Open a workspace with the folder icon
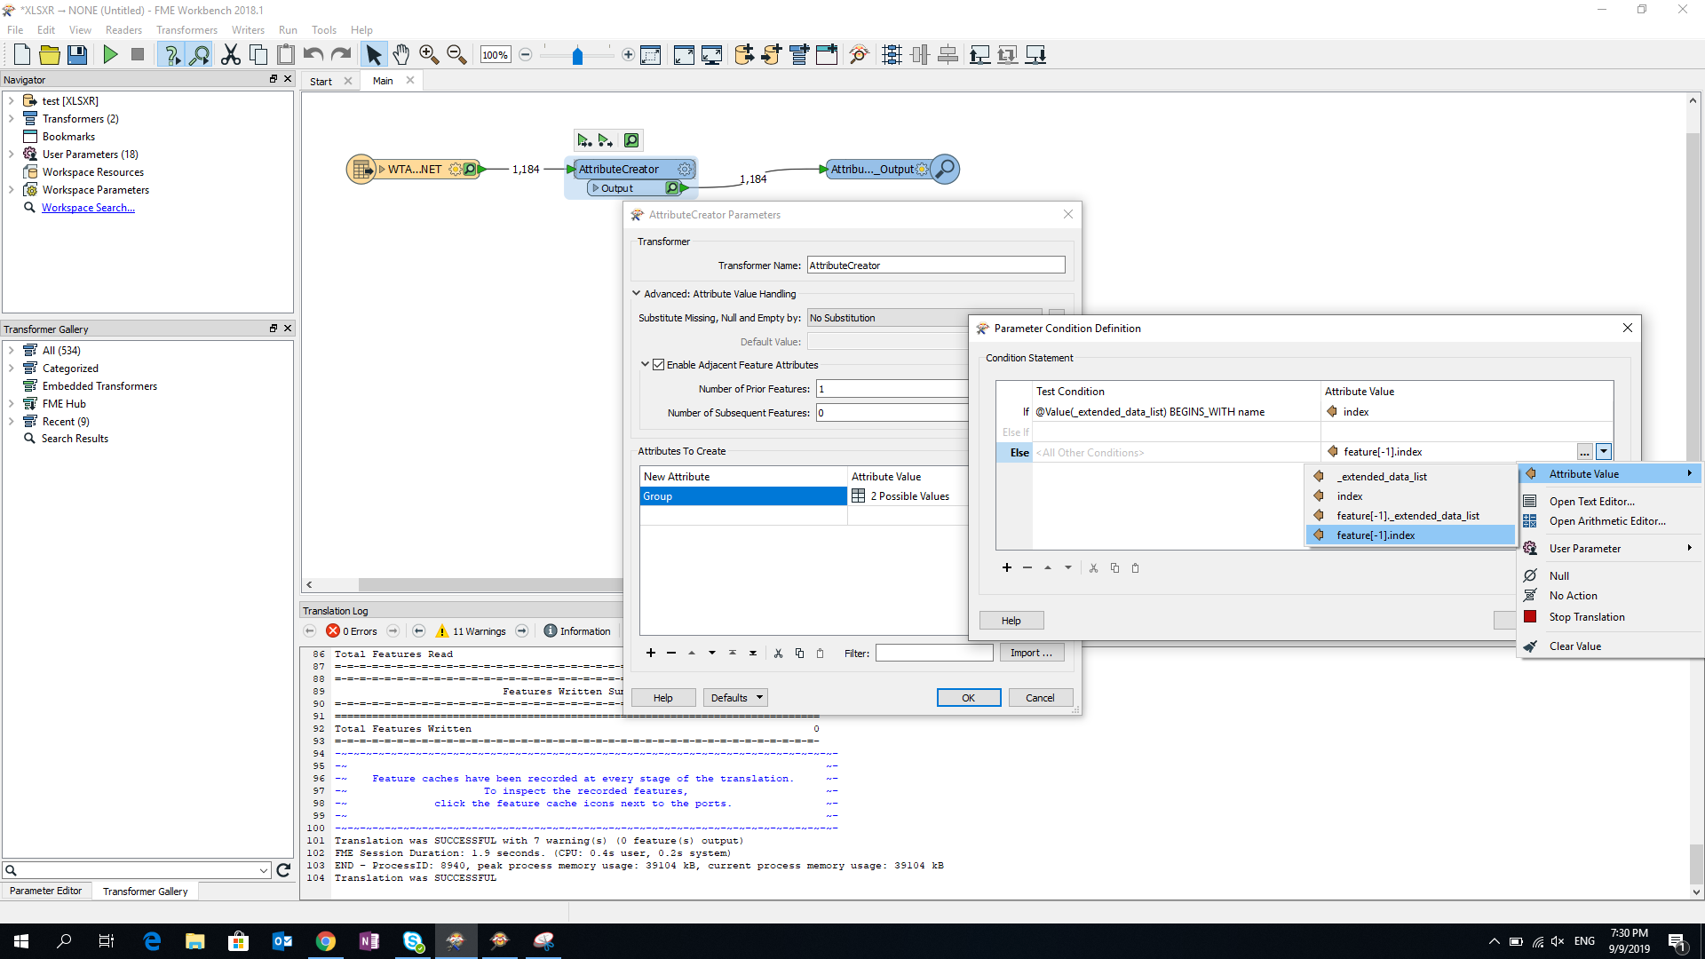The width and height of the screenshot is (1705, 959). pos(50,55)
